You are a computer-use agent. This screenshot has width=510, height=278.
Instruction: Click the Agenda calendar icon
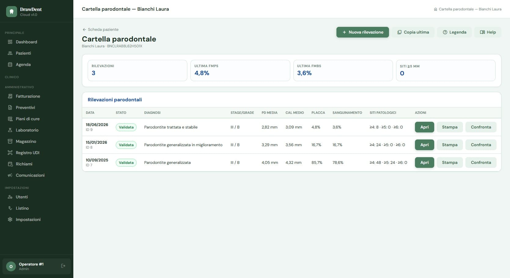(10, 64)
